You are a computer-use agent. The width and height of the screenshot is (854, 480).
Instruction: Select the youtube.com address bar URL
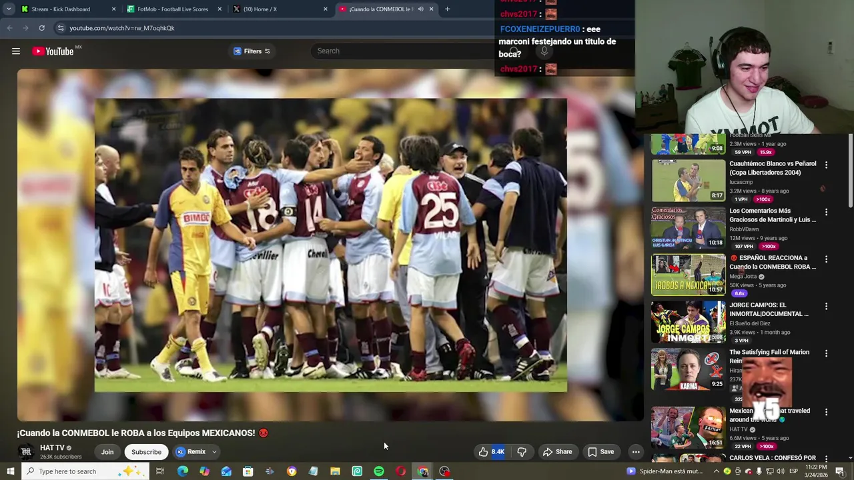point(122,28)
